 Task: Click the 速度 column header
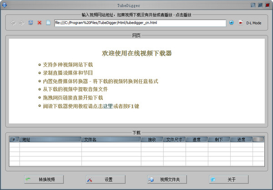coord(197,139)
